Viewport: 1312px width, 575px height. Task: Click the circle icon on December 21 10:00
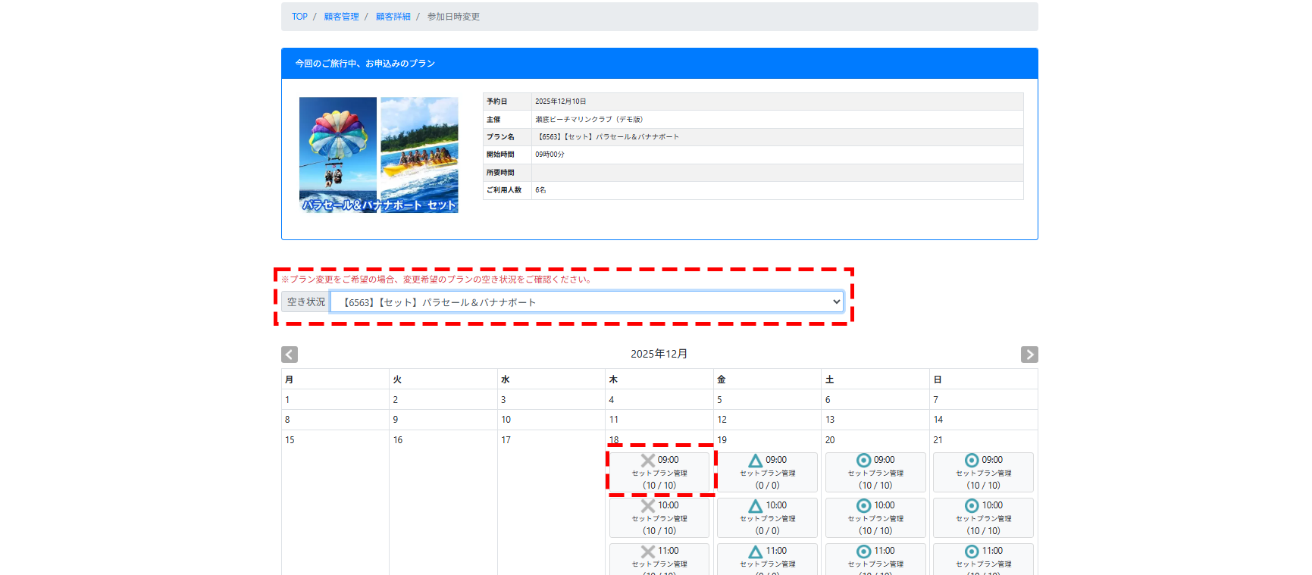pos(971,506)
